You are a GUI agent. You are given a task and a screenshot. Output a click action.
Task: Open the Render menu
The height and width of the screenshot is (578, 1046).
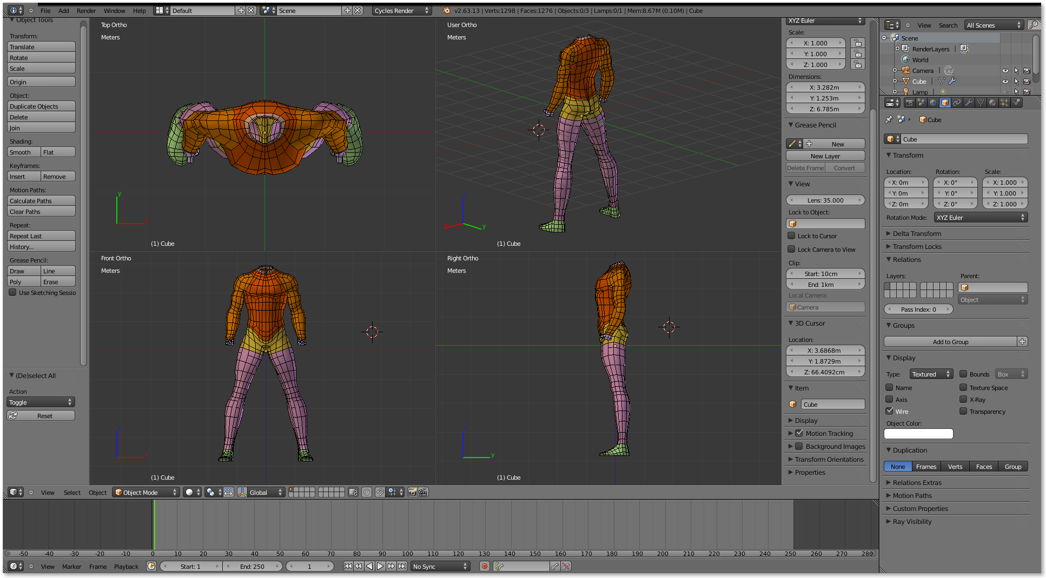click(x=86, y=10)
